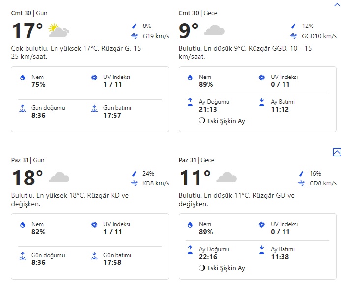Screen dimensions: 341x286
Task: Click the raindrop icon beside 8%
Action: pyautogui.click(x=134, y=26)
